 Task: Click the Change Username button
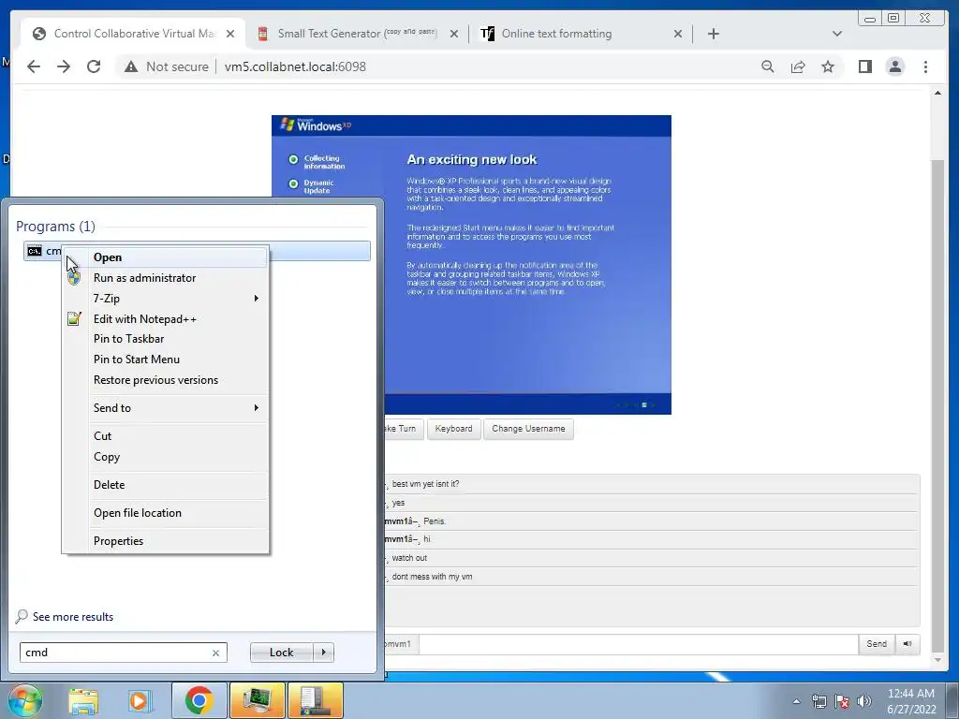(528, 429)
